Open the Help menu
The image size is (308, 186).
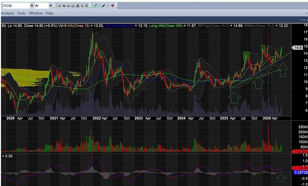[49, 13]
